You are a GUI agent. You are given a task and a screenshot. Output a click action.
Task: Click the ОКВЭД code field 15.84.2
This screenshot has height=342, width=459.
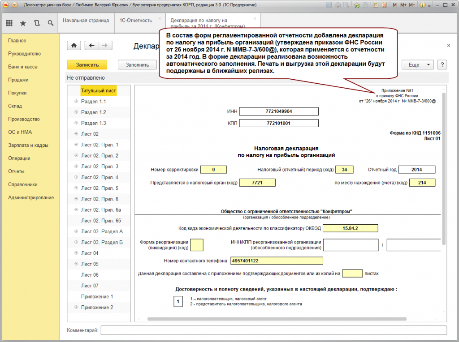click(351, 228)
